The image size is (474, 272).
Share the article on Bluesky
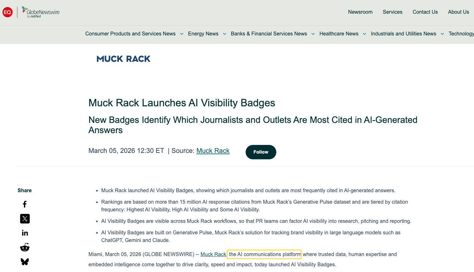[x=25, y=262]
